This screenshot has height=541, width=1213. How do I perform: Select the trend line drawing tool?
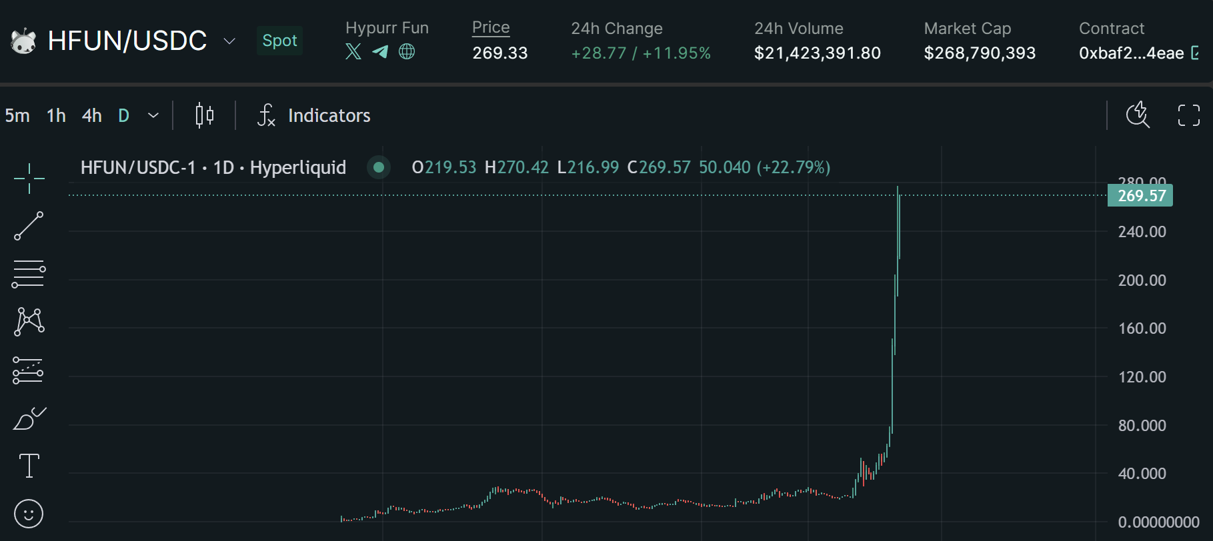(29, 226)
